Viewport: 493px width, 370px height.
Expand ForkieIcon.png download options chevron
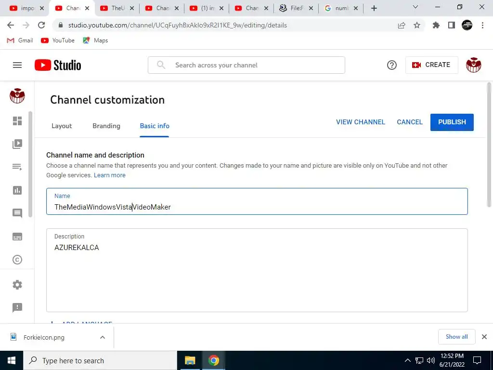coord(103,337)
